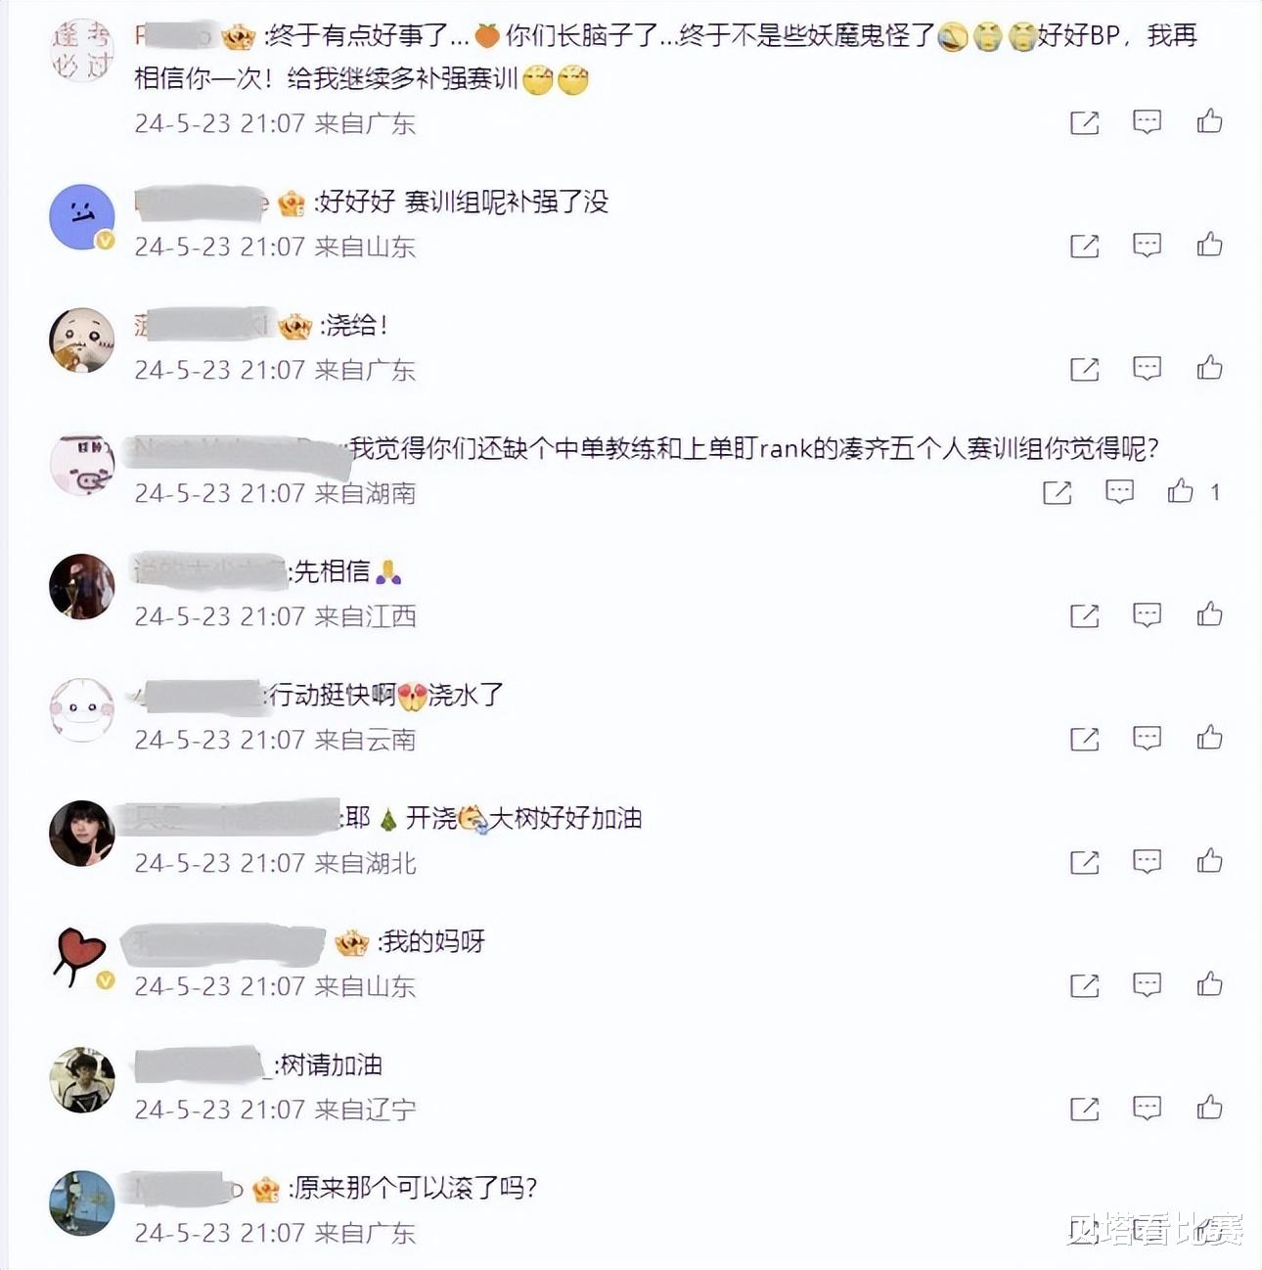Open the pig avatar profile from 湖南
The width and height of the screenshot is (1262, 1270).
point(82,463)
